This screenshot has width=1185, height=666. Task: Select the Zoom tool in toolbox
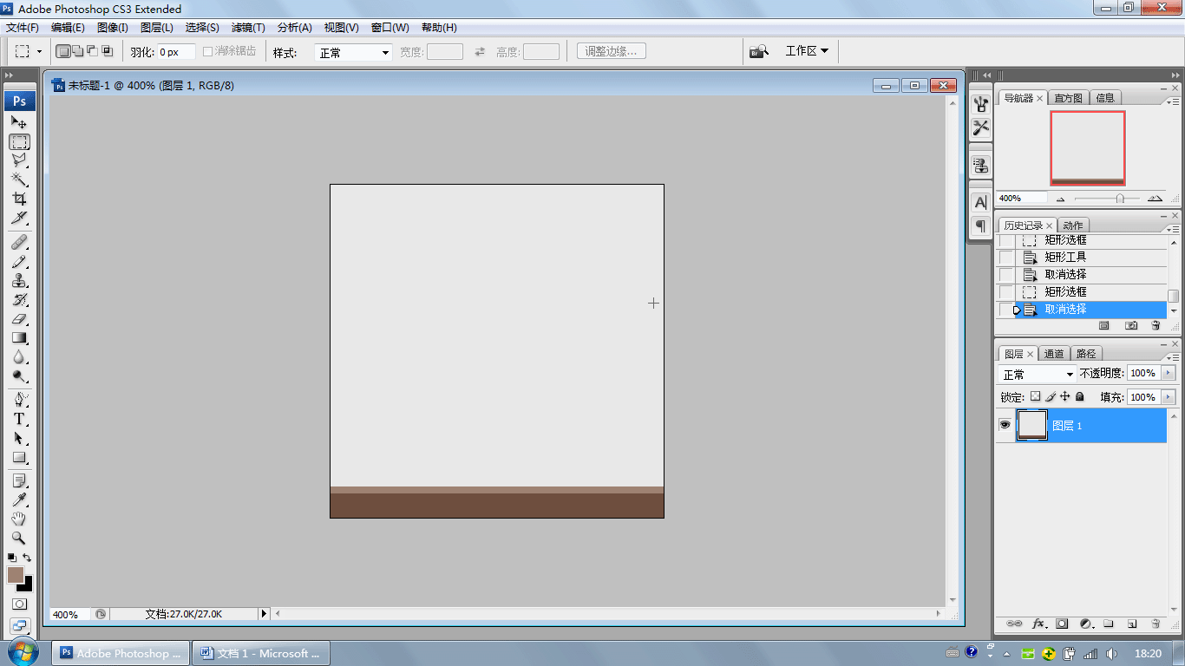click(19, 539)
